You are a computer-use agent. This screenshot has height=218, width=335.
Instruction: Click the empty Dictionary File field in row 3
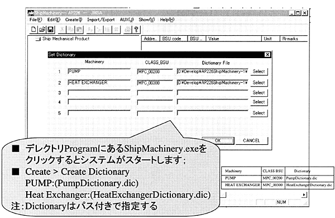pos(213,93)
